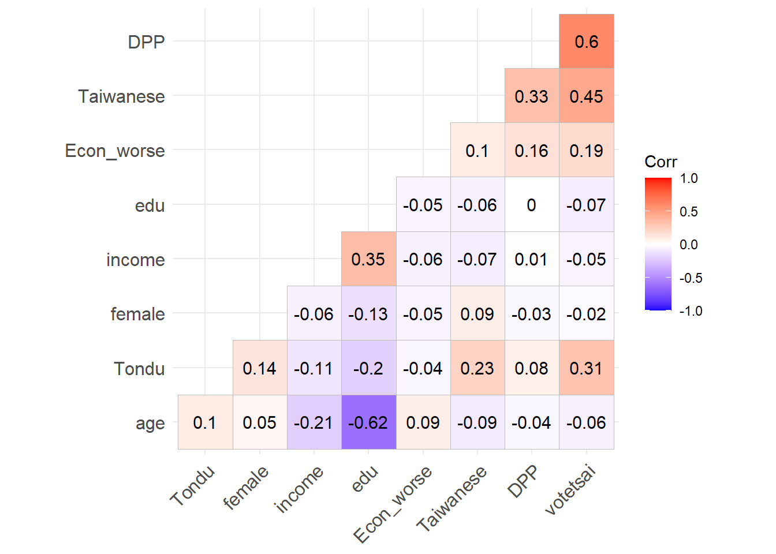Select the edu–DPP cell showing 0
This screenshot has height=554, width=776.
tap(532, 205)
